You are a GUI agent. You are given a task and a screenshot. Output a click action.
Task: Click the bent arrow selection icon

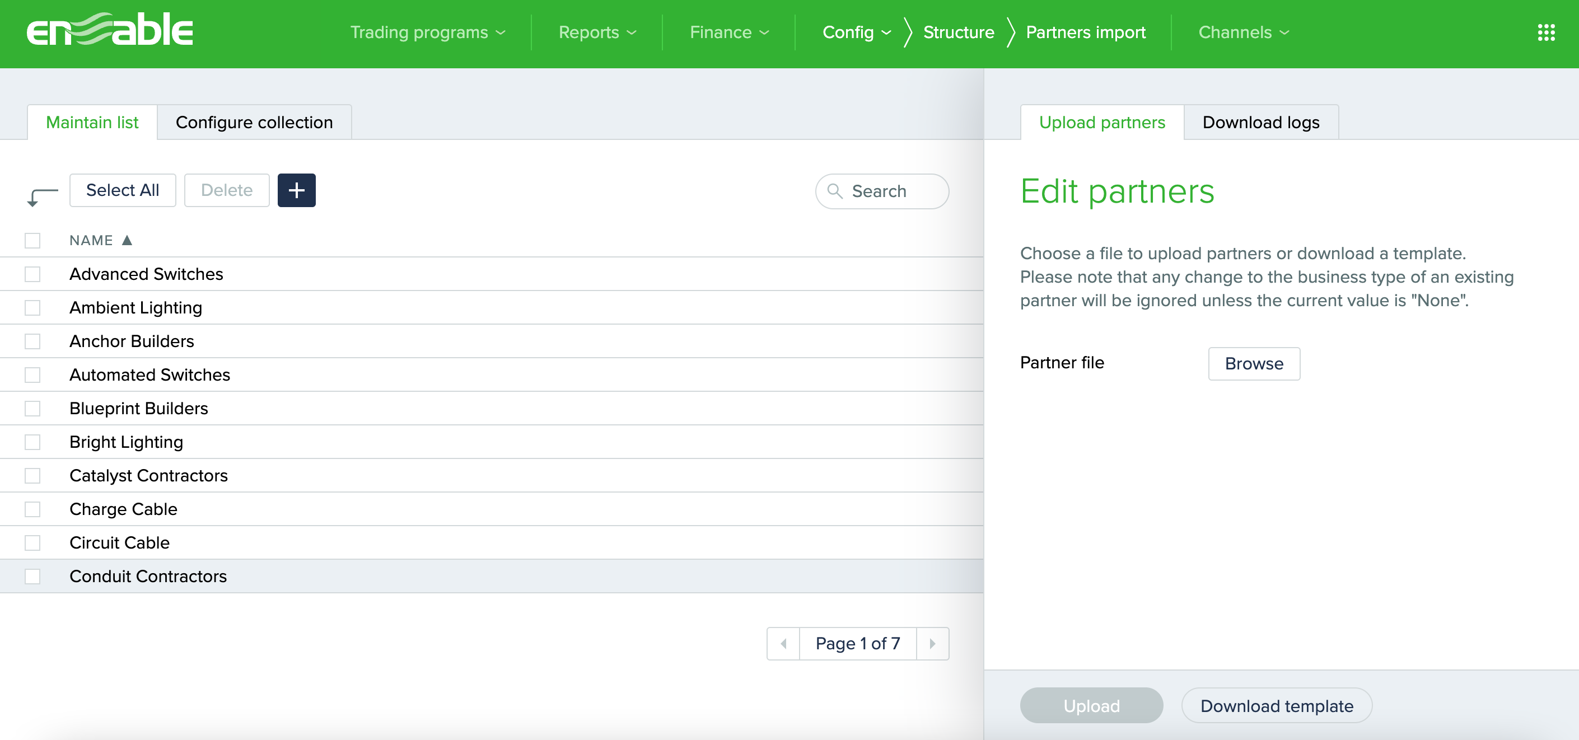(41, 196)
